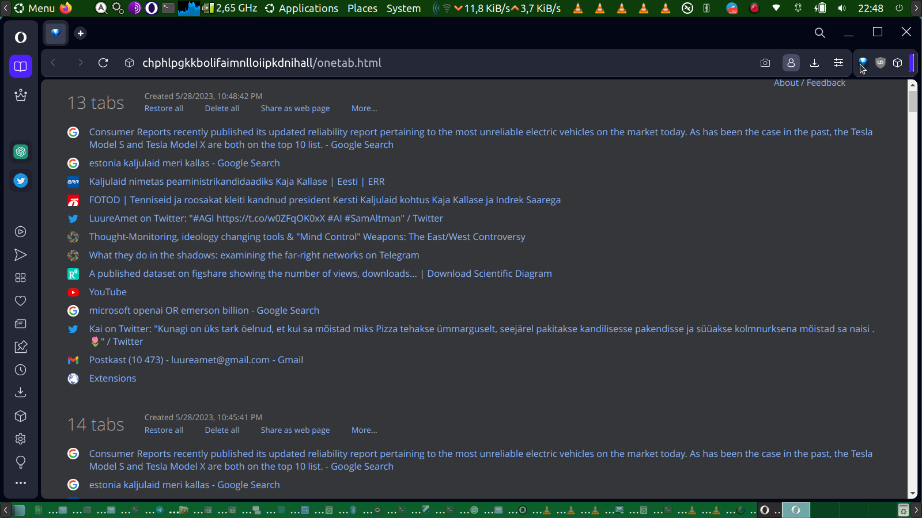Open the Opera main menu logo
The width and height of the screenshot is (922, 518).
(21, 37)
